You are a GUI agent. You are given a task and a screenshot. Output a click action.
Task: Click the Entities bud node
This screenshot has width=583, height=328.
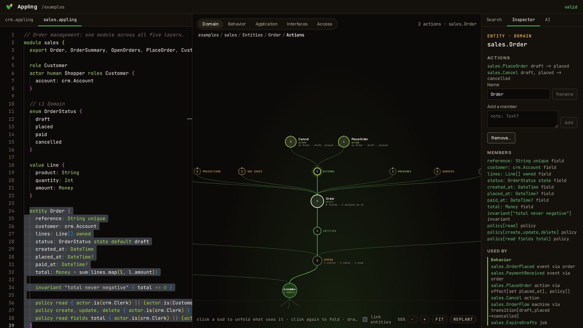coord(317,231)
